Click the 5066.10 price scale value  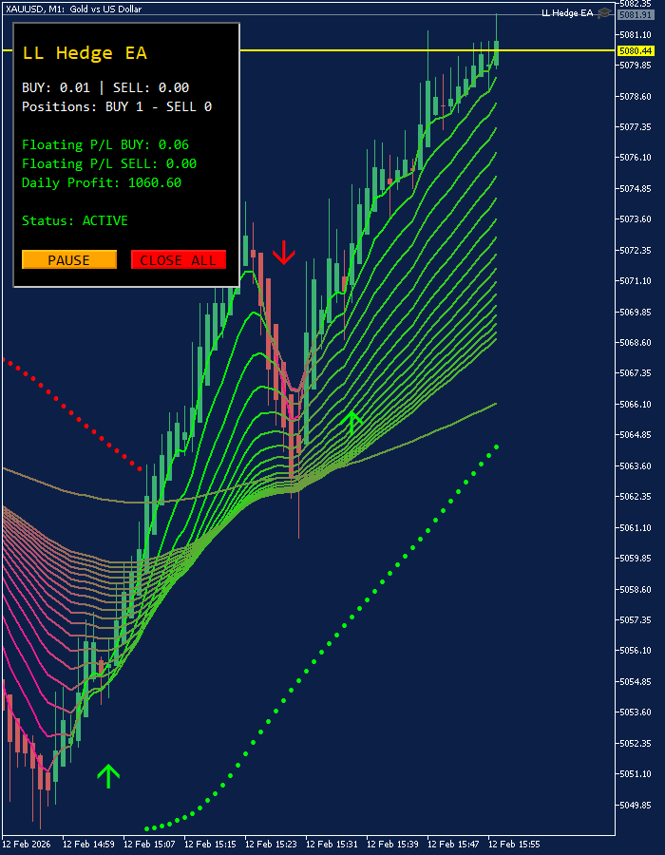[636, 404]
